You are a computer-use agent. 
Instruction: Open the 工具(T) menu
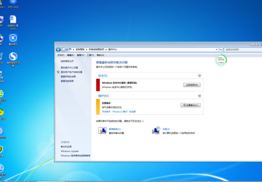click(90, 55)
